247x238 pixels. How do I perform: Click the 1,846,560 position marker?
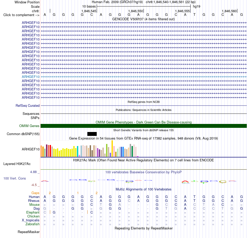(229, 11)
